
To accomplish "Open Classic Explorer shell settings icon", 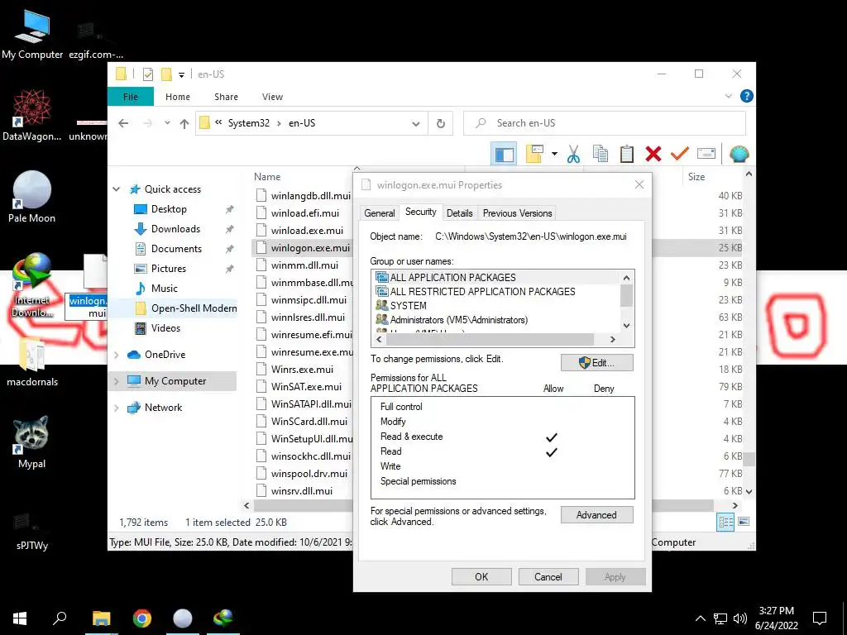I will click(x=739, y=154).
